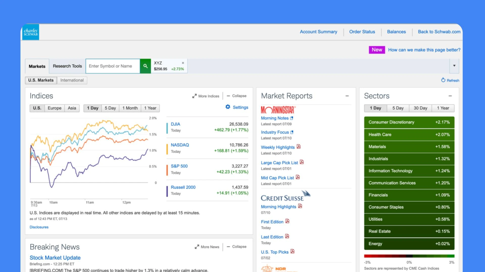This screenshot has width=485, height=272.
Task: Click the Refresh circular arrow icon
Action: [443, 80]
